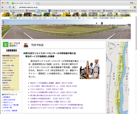Click the 雅英 profile button
Image resolution: width=137 pixels, height=114 pixels.
(133, 3)
